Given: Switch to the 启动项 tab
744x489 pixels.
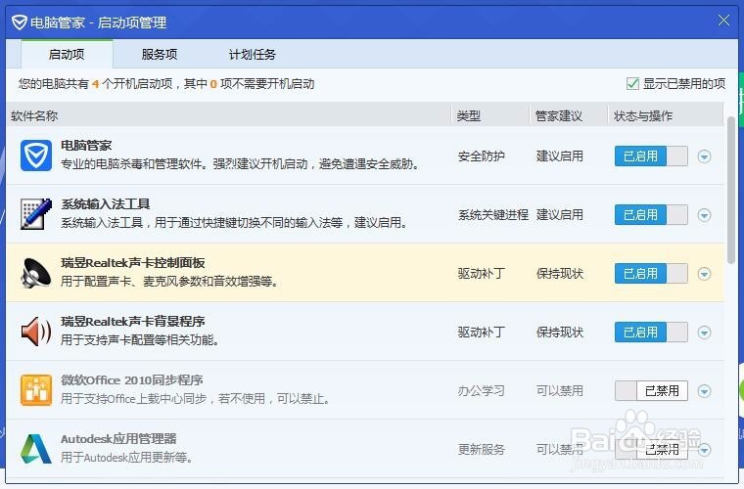Looking at the screenshot, I should pos(67,55).
